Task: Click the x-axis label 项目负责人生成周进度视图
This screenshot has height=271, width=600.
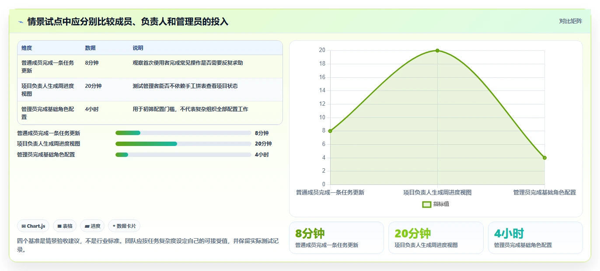Action: click(x=437, y=192)
